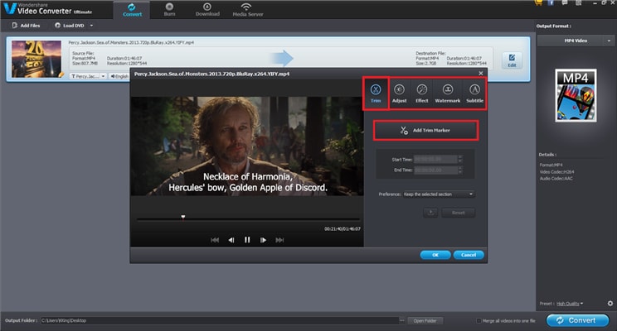Open the English audio track dropdown
This screenshot has height=331, width=617.
[119, 76]
